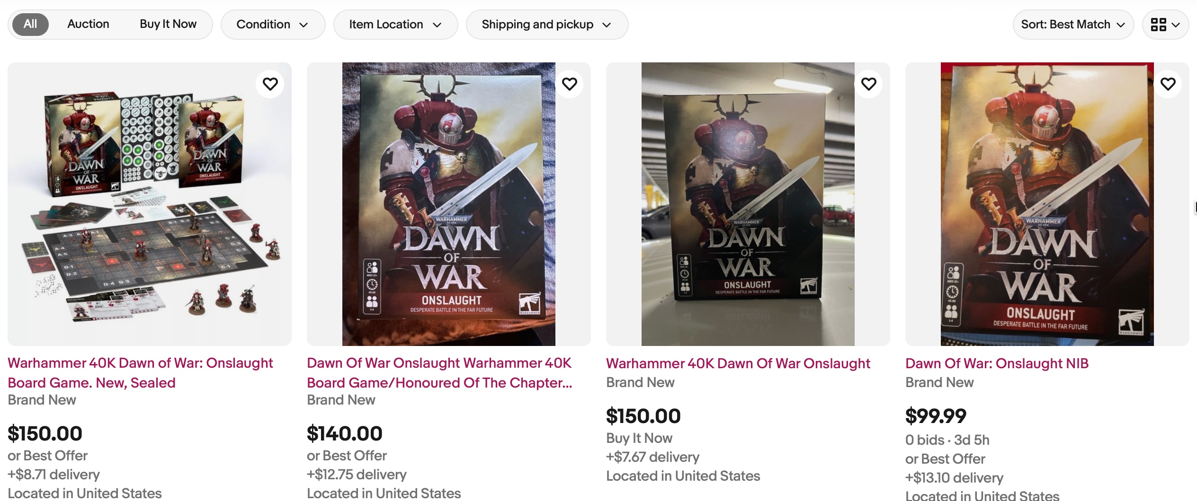Filter results to Buy It Now
This screenshot has height=501, width=1197.
click(168, 24)
